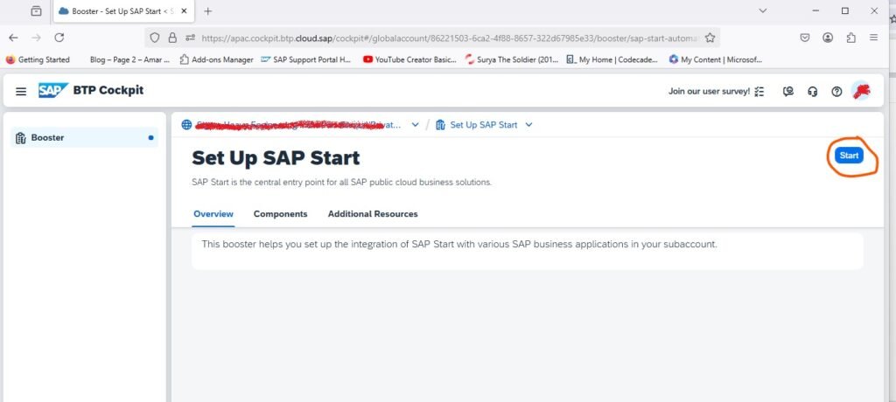The height and width of the screenshot is (402, 896).
Task: Open the feedback icon next to the survey link
Action: [788, 92]
